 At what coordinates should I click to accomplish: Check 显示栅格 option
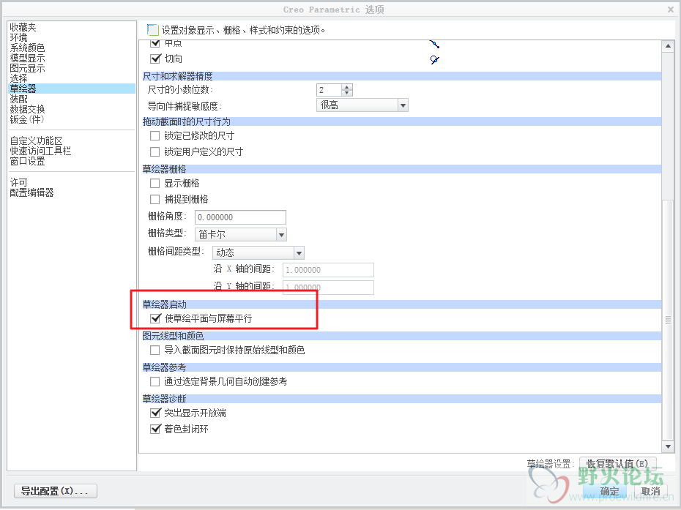(155, 183)
